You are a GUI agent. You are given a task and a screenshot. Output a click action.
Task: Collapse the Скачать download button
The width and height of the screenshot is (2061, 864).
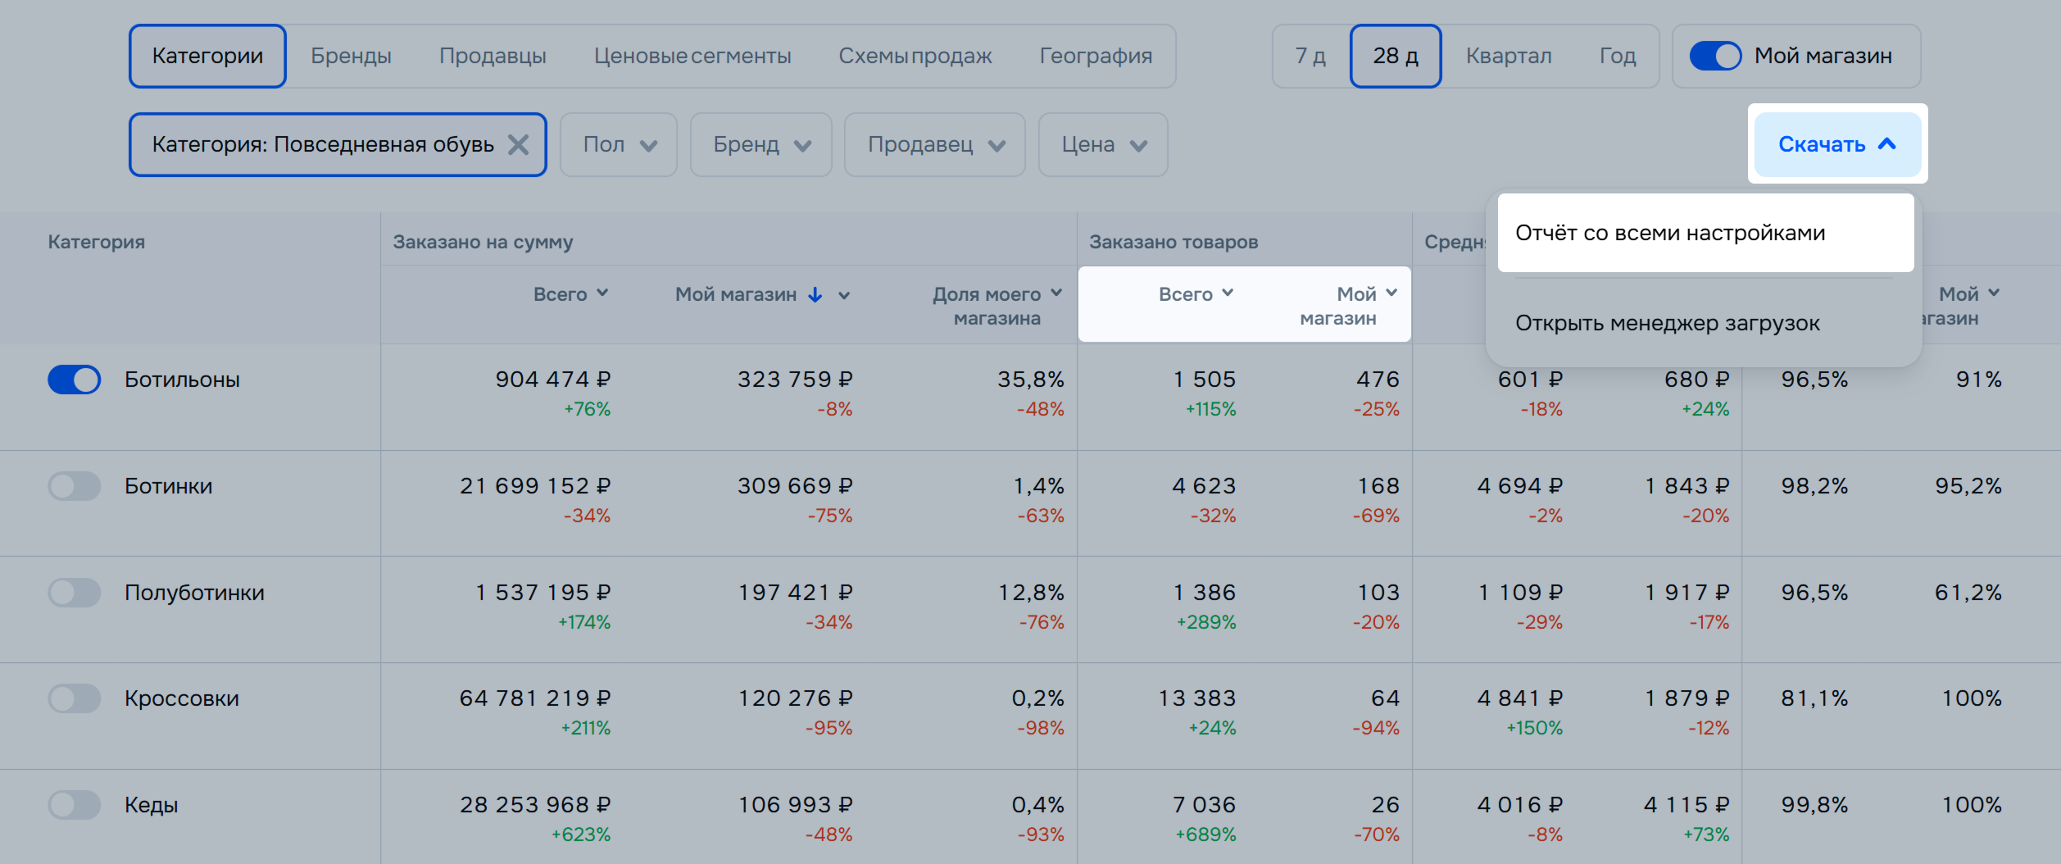tap(1836, 144)
